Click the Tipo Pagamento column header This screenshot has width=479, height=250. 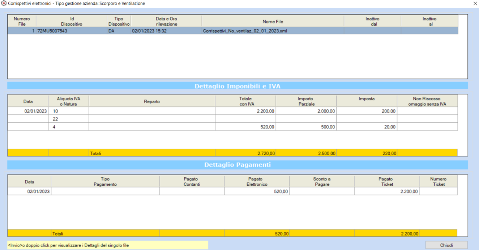coord(105,181)
